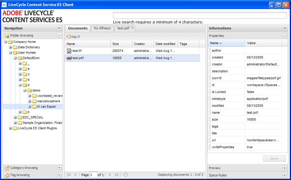
Task: Select the voorbeeld_review folder
Action: coord(50,96)
